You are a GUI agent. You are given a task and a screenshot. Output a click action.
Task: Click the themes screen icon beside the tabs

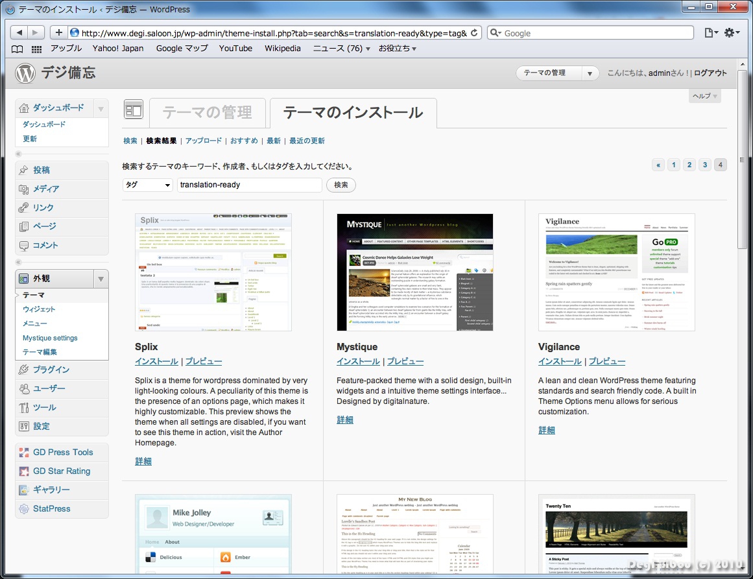tap(134, 110)
